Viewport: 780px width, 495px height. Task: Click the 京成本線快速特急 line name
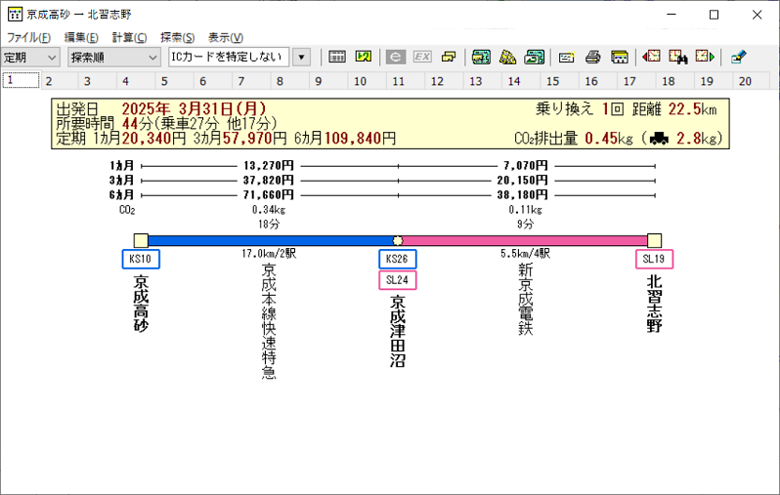[269, 321]
